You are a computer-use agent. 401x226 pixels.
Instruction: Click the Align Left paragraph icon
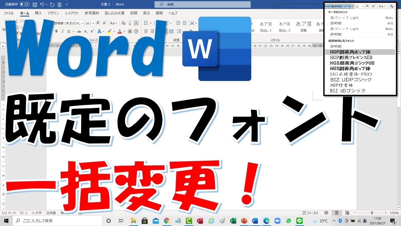coord(146,31)
